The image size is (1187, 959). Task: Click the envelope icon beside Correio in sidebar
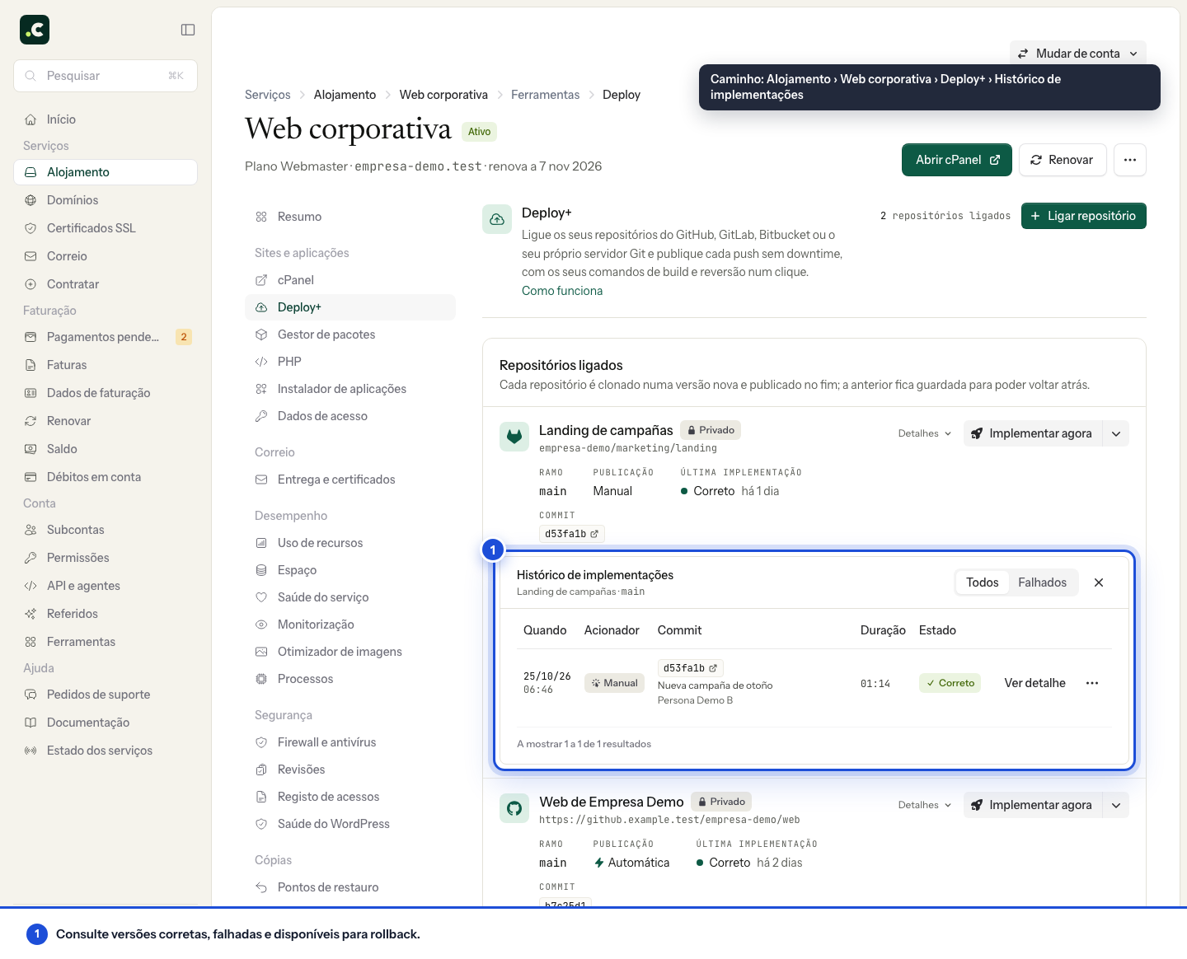[x=30, y=256]
